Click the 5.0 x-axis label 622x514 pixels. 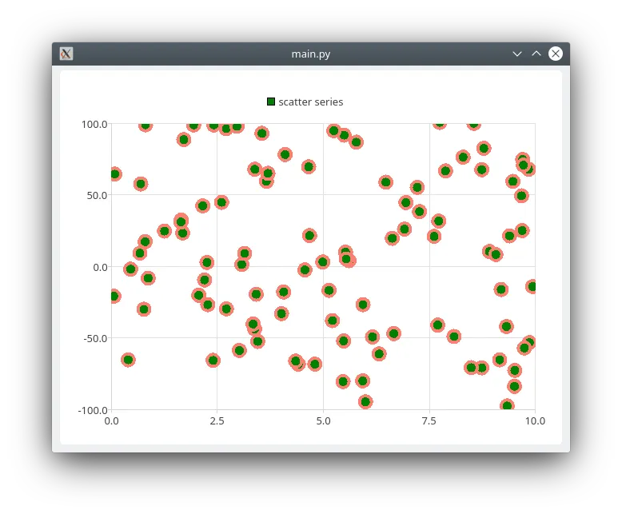pos(323,420)
